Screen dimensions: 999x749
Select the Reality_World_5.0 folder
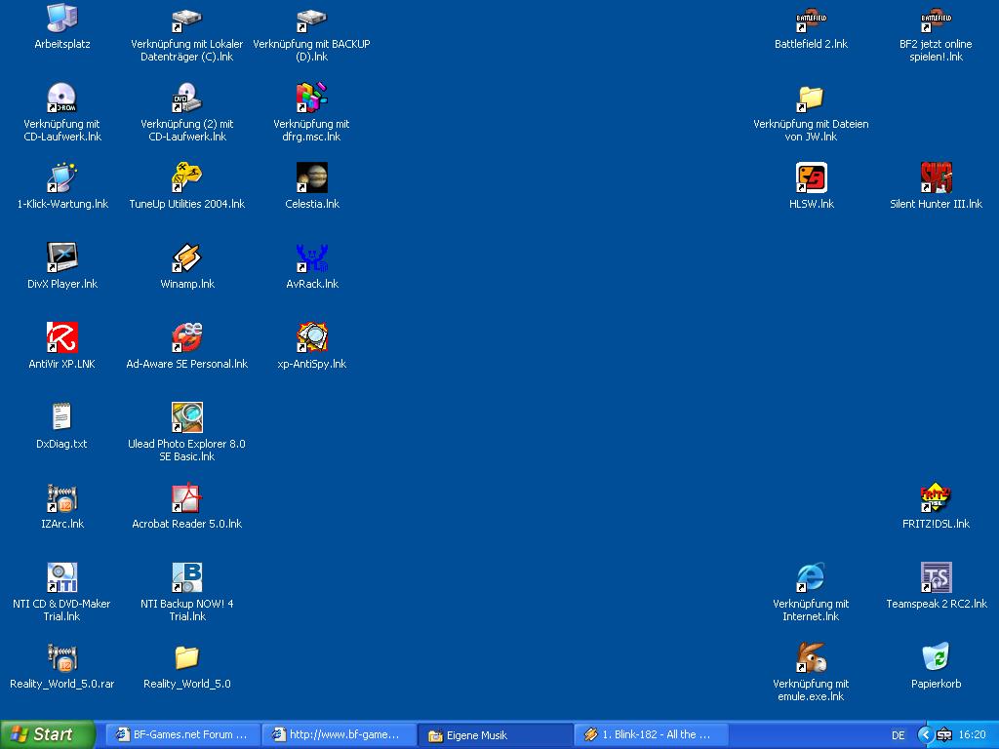point(186,658)
